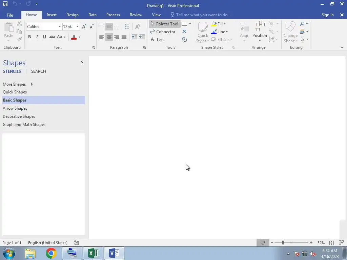Toggle Bold formatting
The height and width of the screenshot is (260, 347).
[29, 37]
